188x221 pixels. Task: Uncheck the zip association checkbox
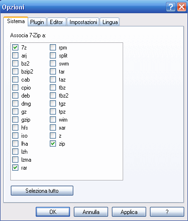click(x=53, y=144)
